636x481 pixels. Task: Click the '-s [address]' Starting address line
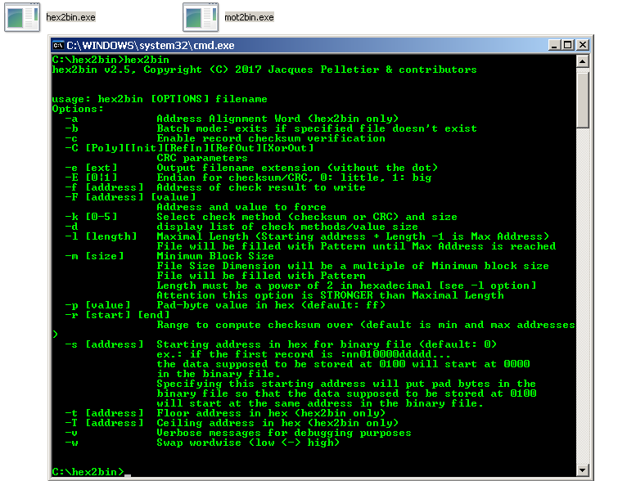pyautogui.click(x=281, y=344)
